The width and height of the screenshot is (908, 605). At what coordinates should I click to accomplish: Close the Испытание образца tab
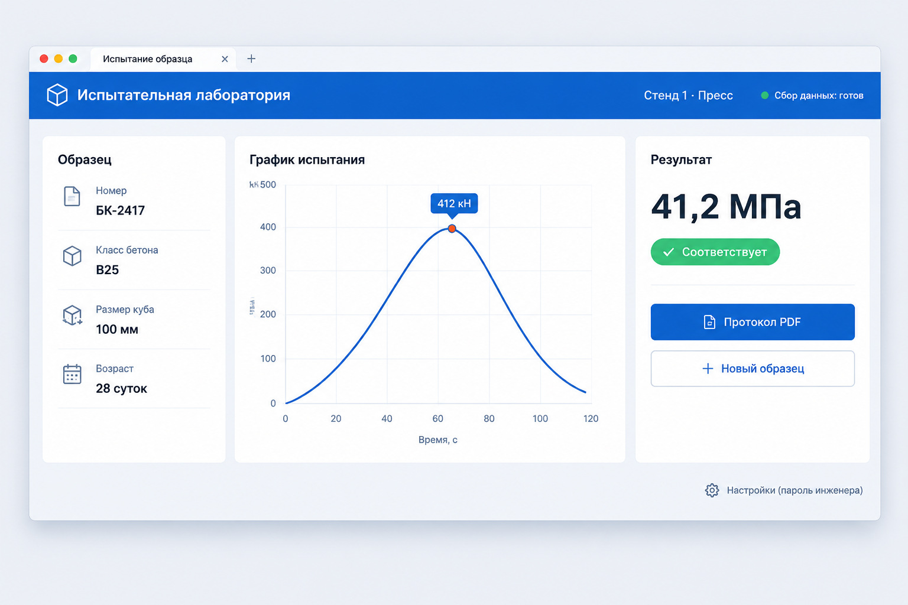225,59
